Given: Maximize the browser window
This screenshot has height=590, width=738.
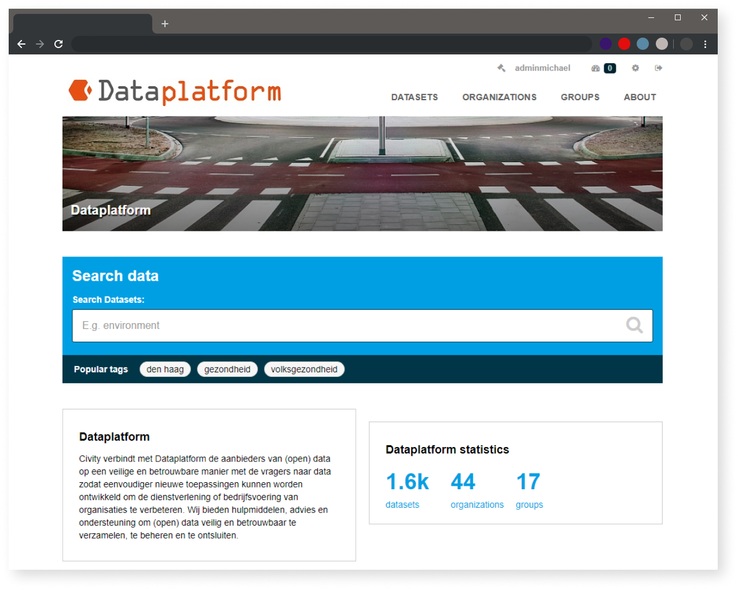Looking at the screenshot, I should click(678, 17).
